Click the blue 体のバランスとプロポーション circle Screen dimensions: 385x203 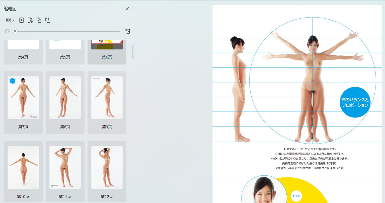pyautogui.click(x=355, y=102)
